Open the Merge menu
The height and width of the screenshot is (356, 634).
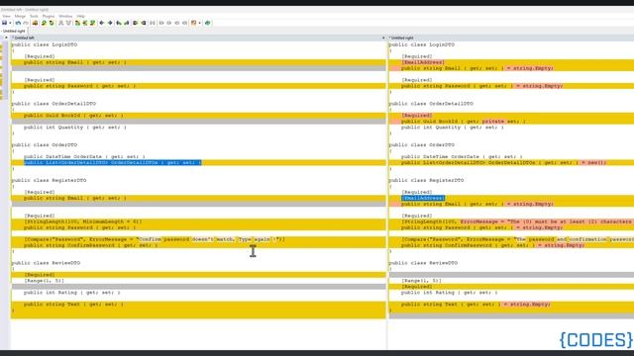[20, 16]
